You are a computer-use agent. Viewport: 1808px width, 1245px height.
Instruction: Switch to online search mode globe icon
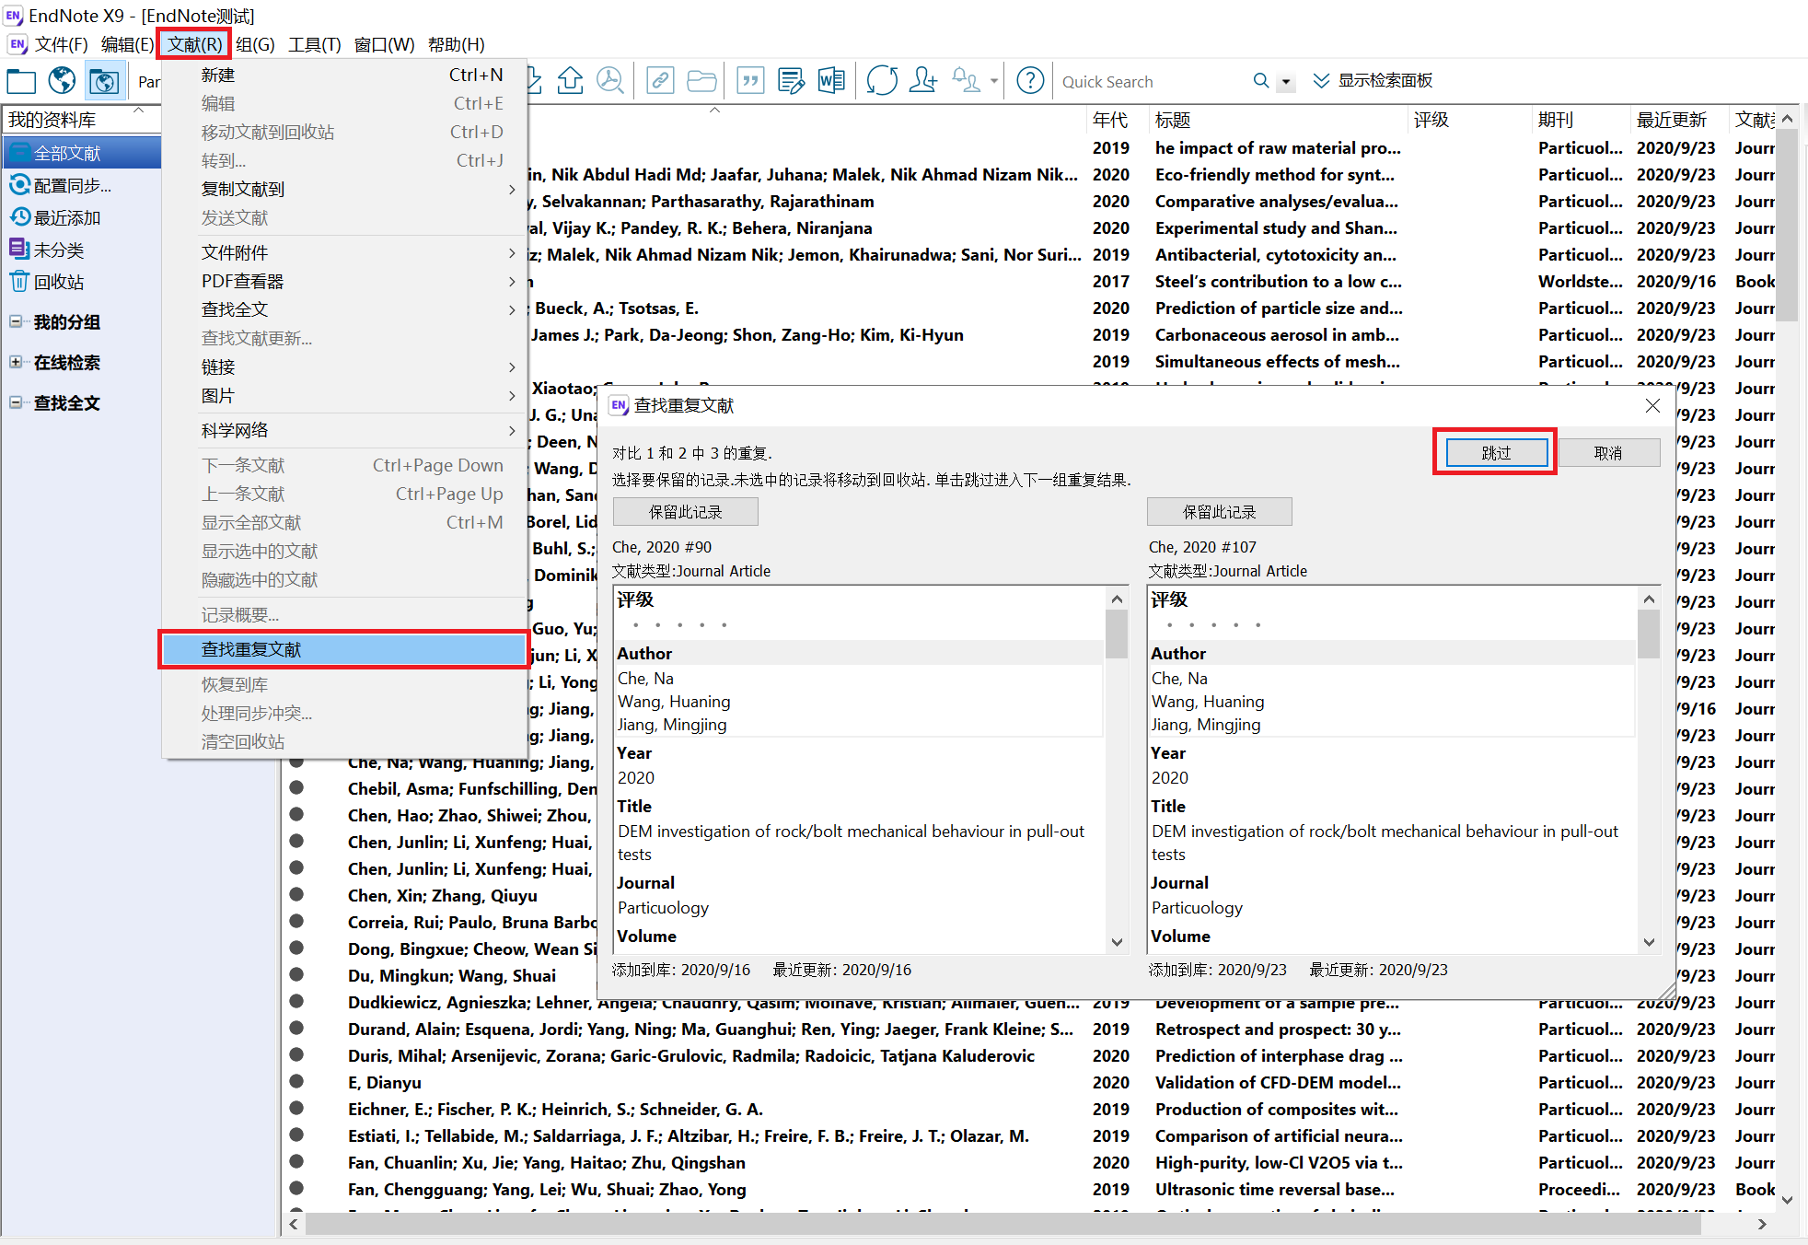tap(62, 82)
